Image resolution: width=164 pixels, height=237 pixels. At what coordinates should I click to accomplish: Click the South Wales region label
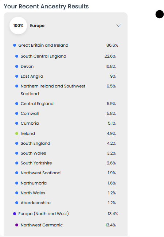pos(34,153)
